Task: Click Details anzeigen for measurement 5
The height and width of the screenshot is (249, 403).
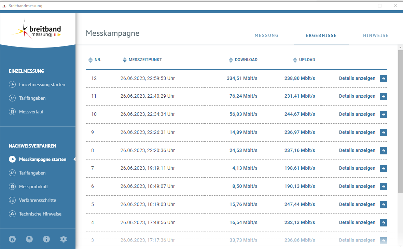Action: click(357, 204)
